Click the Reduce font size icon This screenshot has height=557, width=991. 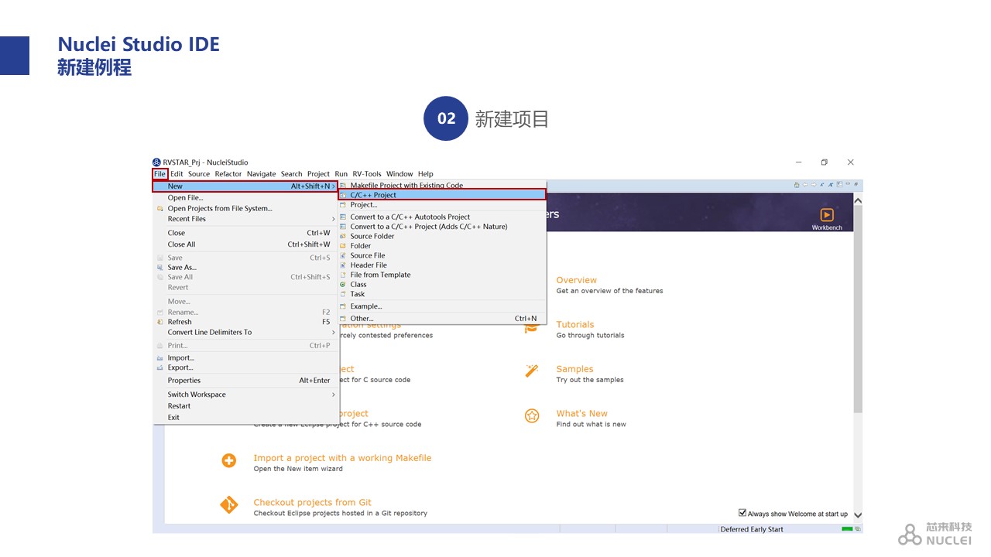tap(822, 185)
